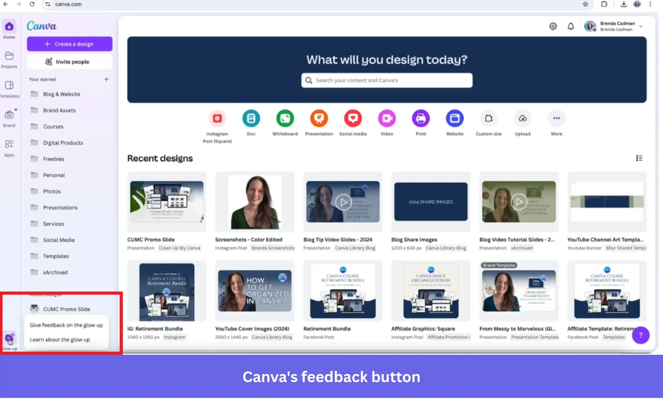
Task: Start a new Doc design
Action: (251, 118)
